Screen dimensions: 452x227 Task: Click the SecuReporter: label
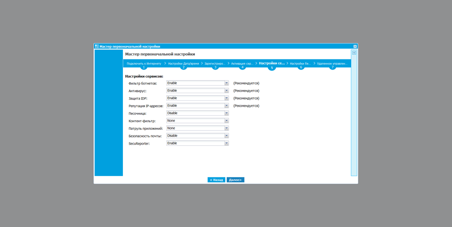(x=139, y=143)
